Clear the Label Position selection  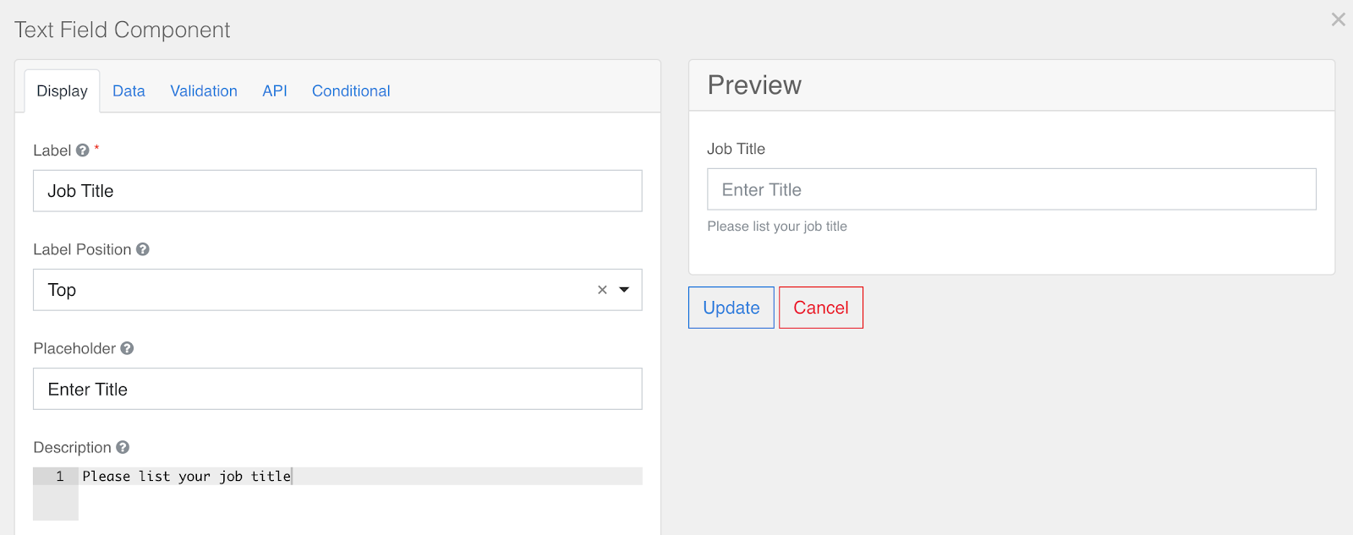pyautogui.click(x=602, y=290)
